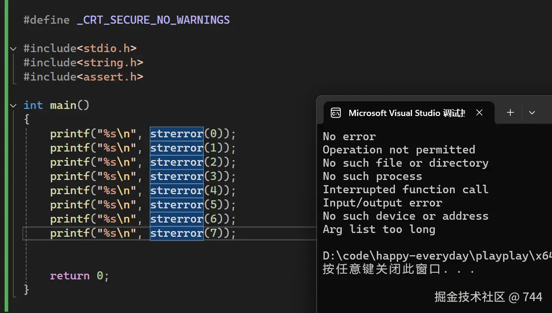
Task: Select the Microsoft Visual Studio debug console tab
Action: (409, 113)
